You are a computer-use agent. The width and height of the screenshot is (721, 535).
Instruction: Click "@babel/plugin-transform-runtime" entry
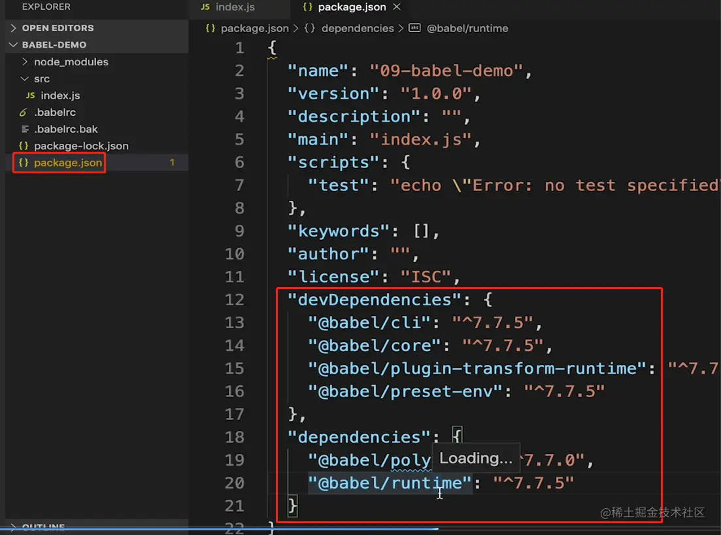point(478,368)
